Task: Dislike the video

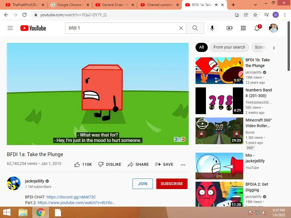Action: coord(110,164)
